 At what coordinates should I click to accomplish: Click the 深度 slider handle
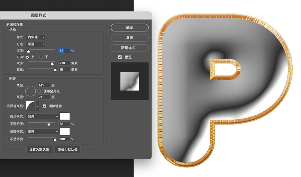[x=28, y=51]
